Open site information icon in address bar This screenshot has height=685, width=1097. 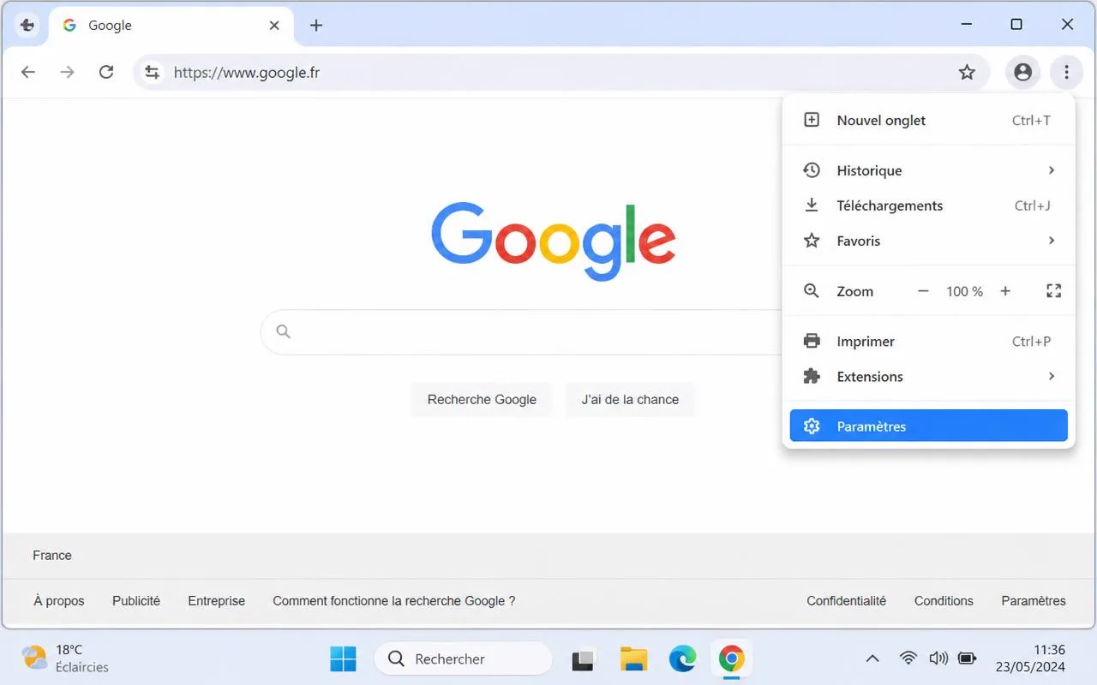[152, 73]
